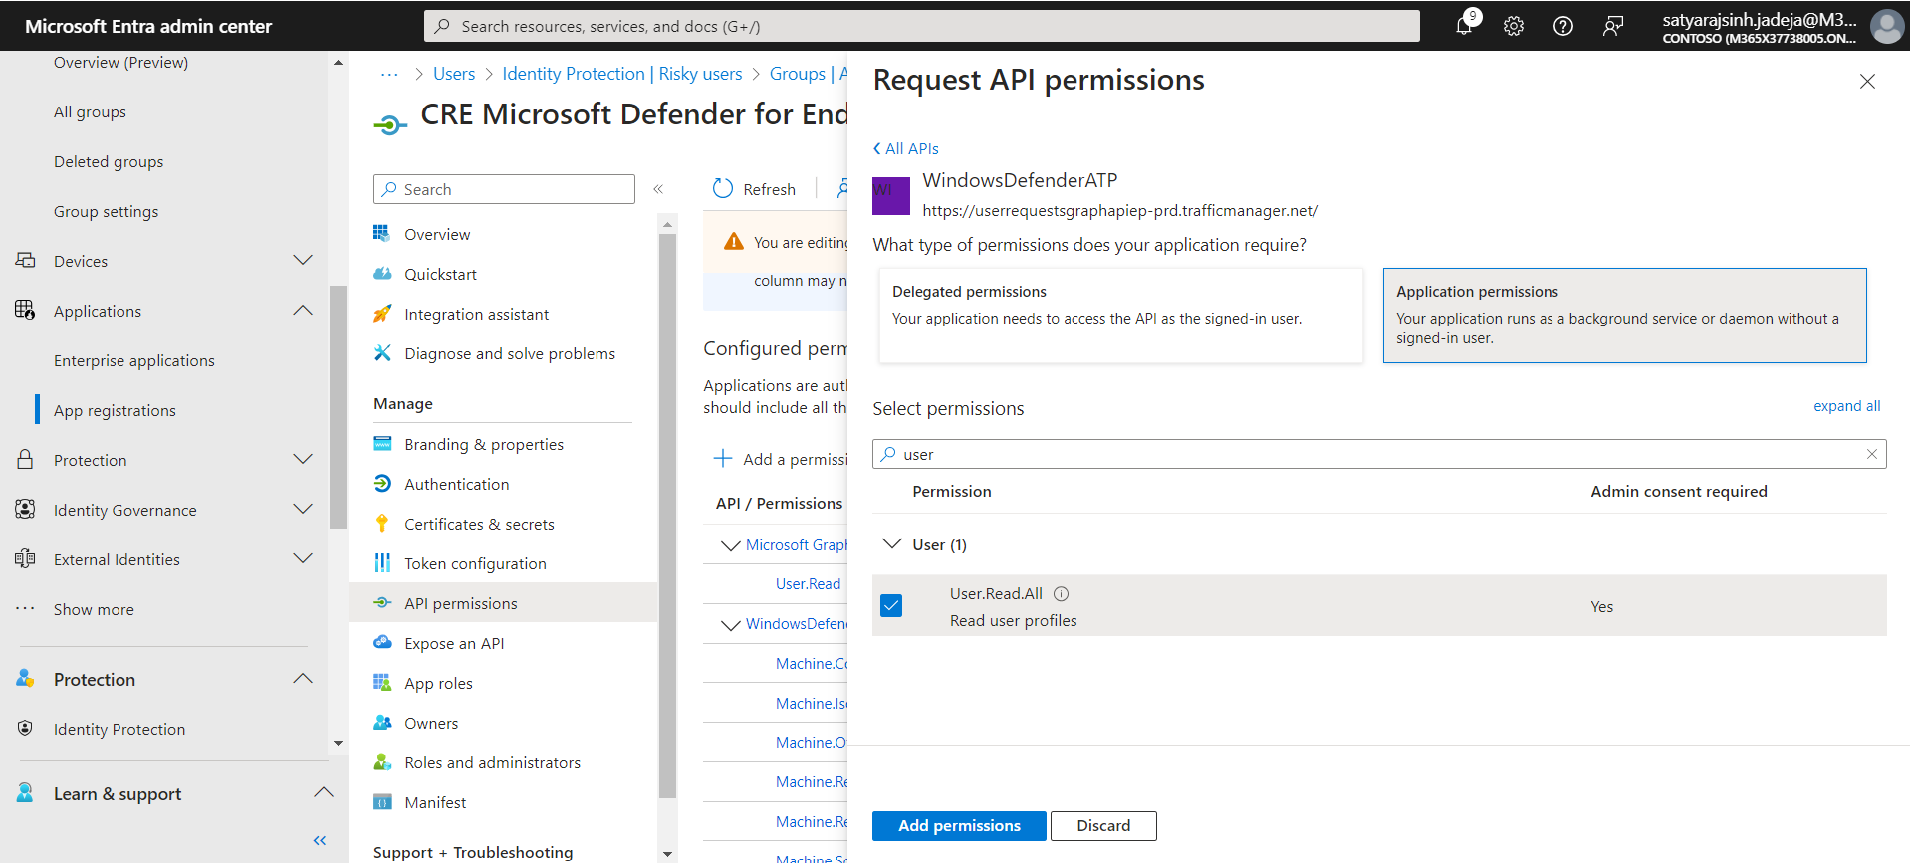The width and height of the screenshot is (1910, 863).
Task: Click the Overview icon in app menu
Action: (x=382, y=233)
